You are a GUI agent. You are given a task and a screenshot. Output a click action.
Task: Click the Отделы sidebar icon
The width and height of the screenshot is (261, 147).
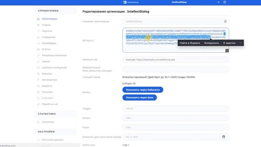(38, 25)
